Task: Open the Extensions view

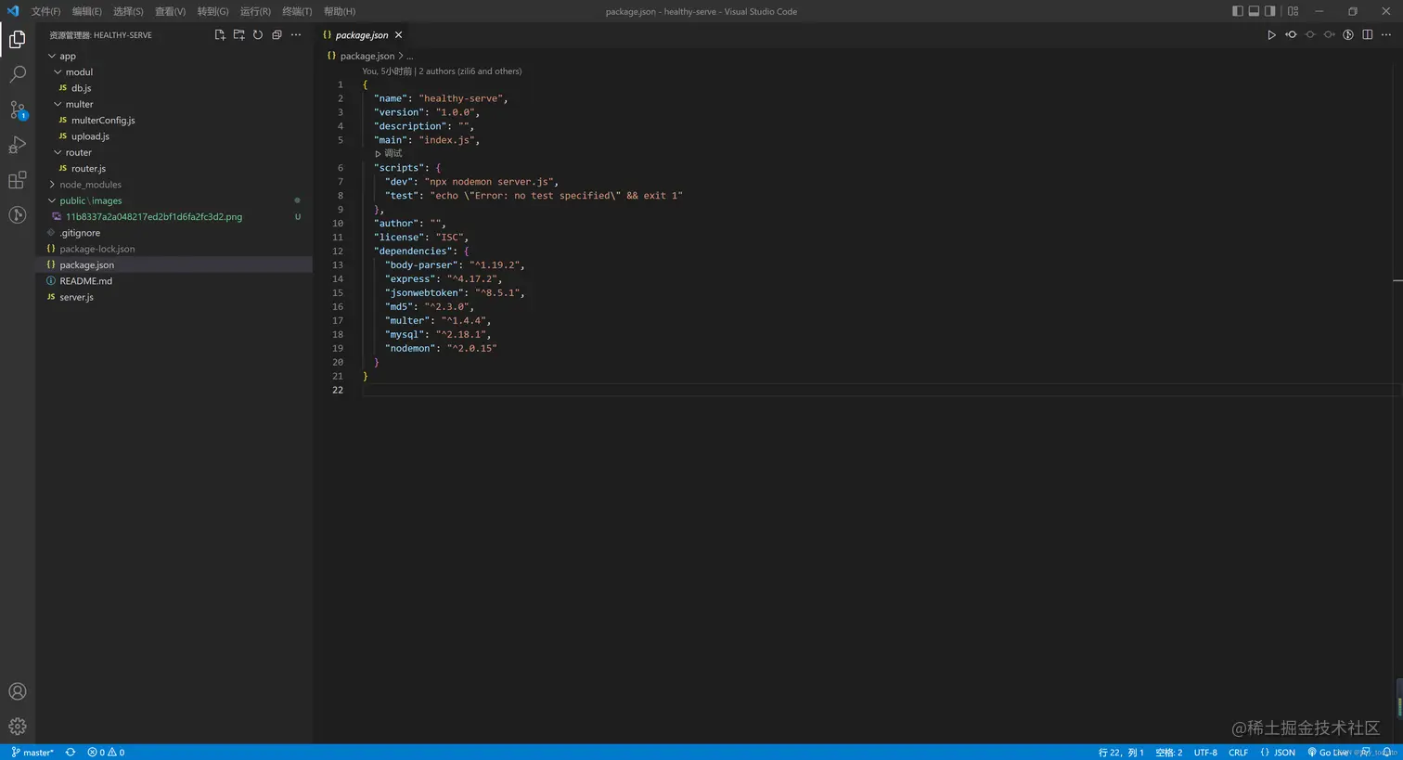Action: pyautogui.click(x=17, y=180)
